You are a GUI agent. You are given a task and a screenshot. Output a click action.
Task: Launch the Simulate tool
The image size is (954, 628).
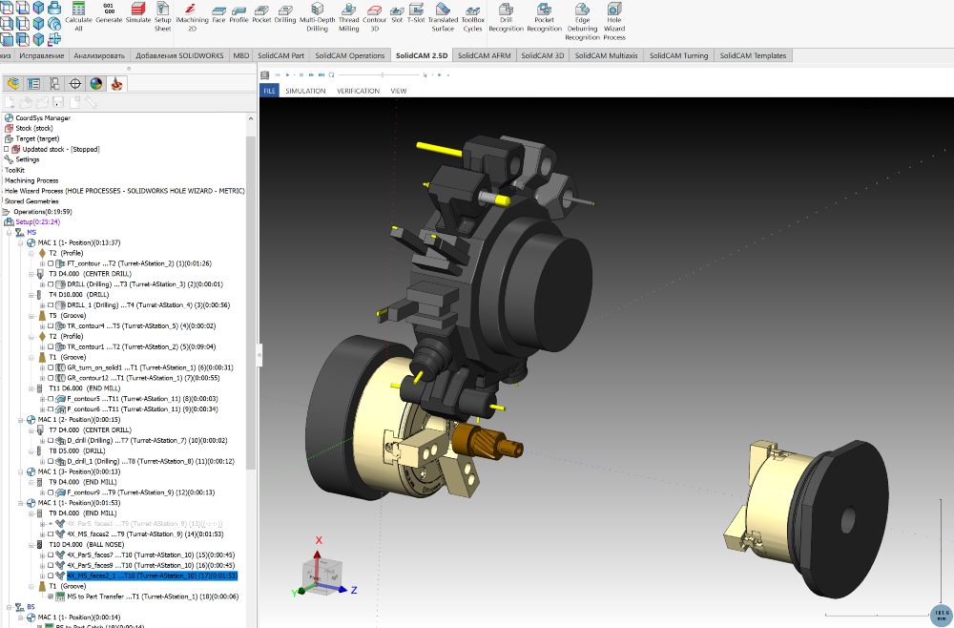point(136,17)
